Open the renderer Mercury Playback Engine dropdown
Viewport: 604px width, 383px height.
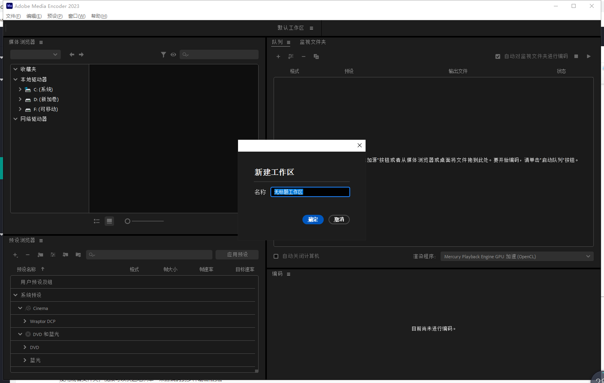517,257
